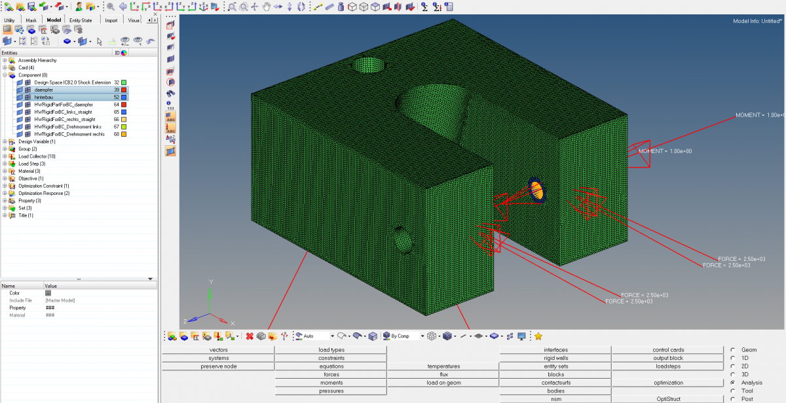Click the distance measure icon in the top toolbar
786x403 pixels.
click(x=318, y=7)
